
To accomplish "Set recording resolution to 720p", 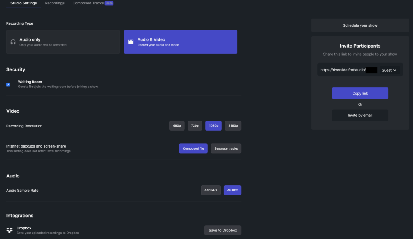I will coord(195,126).
